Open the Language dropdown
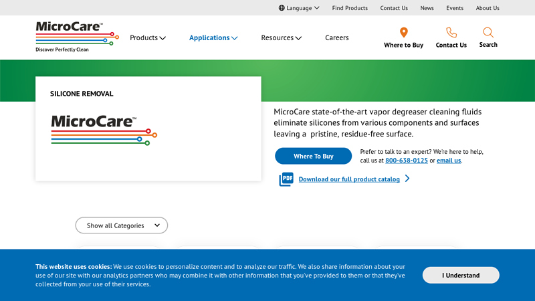535x301 pixels. [299, 8]
